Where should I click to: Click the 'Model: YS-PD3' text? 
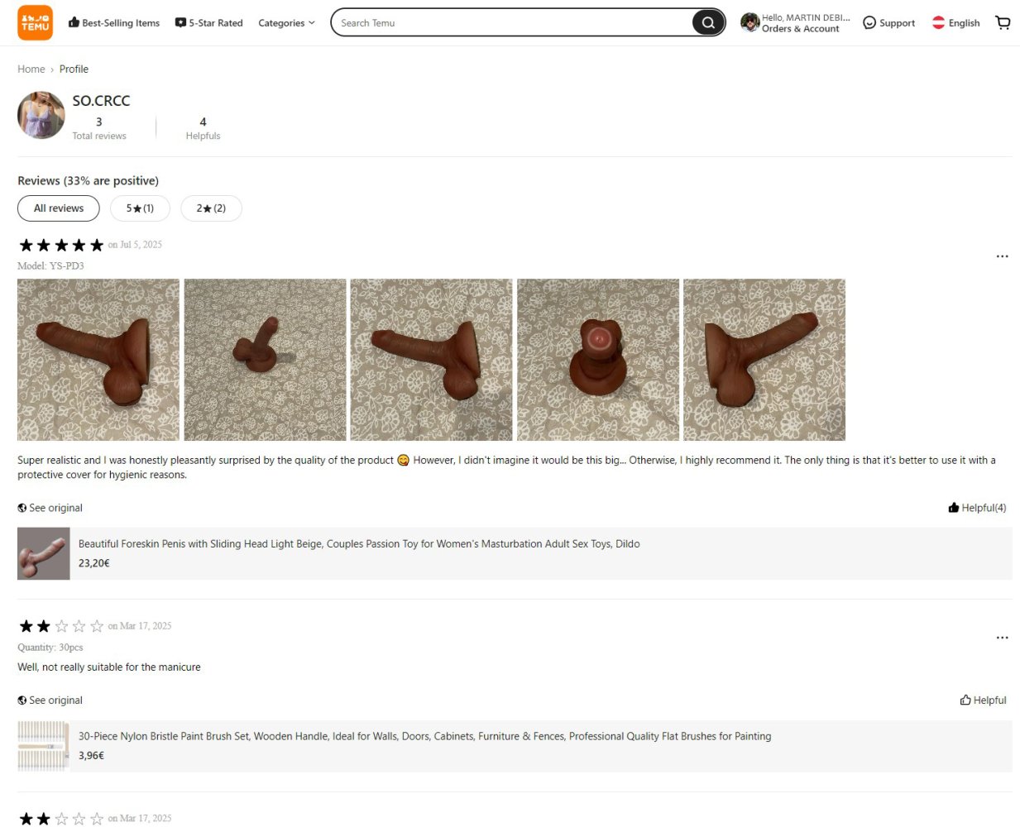pyautogui.click(x=50, y=266)
